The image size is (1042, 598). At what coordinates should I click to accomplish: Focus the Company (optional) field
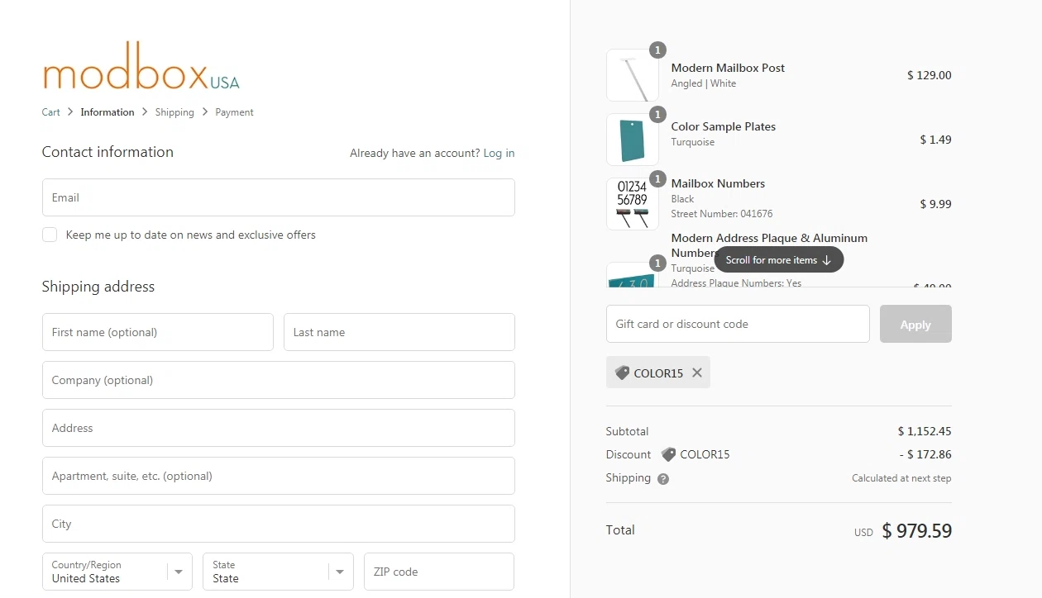tap(279, 380)
